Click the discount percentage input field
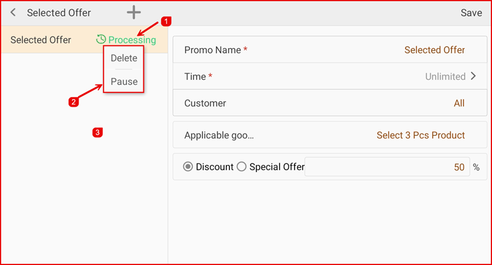The height and width of the screenshot is (265, 492). click(x=386, y=167)
